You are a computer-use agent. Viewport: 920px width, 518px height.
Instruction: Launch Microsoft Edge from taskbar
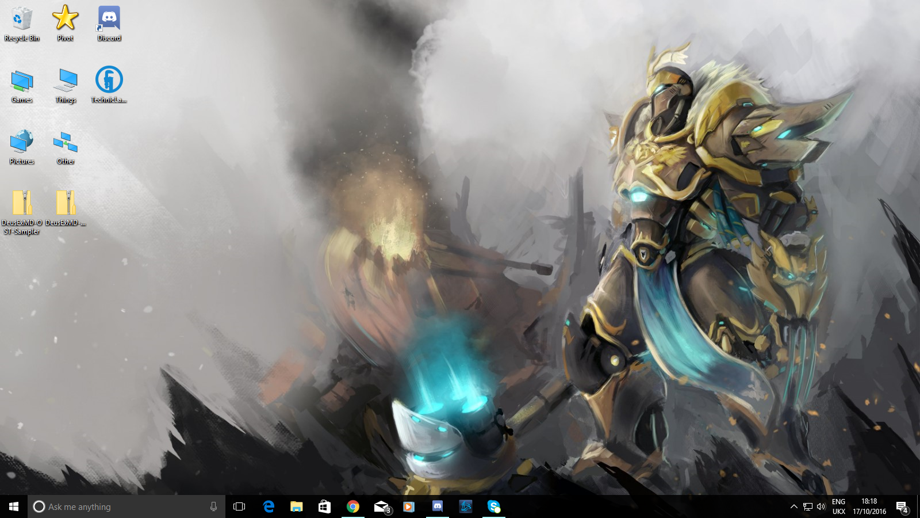[x=269, y=506]
